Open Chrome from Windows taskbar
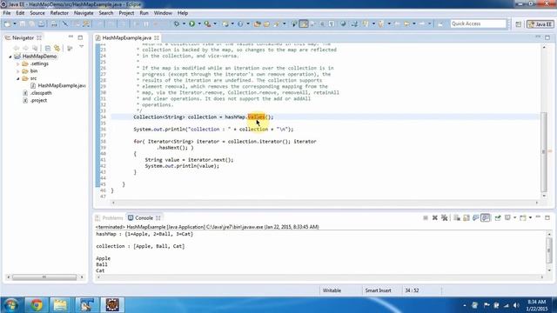The image size is (557, 313). pos(37,305)
